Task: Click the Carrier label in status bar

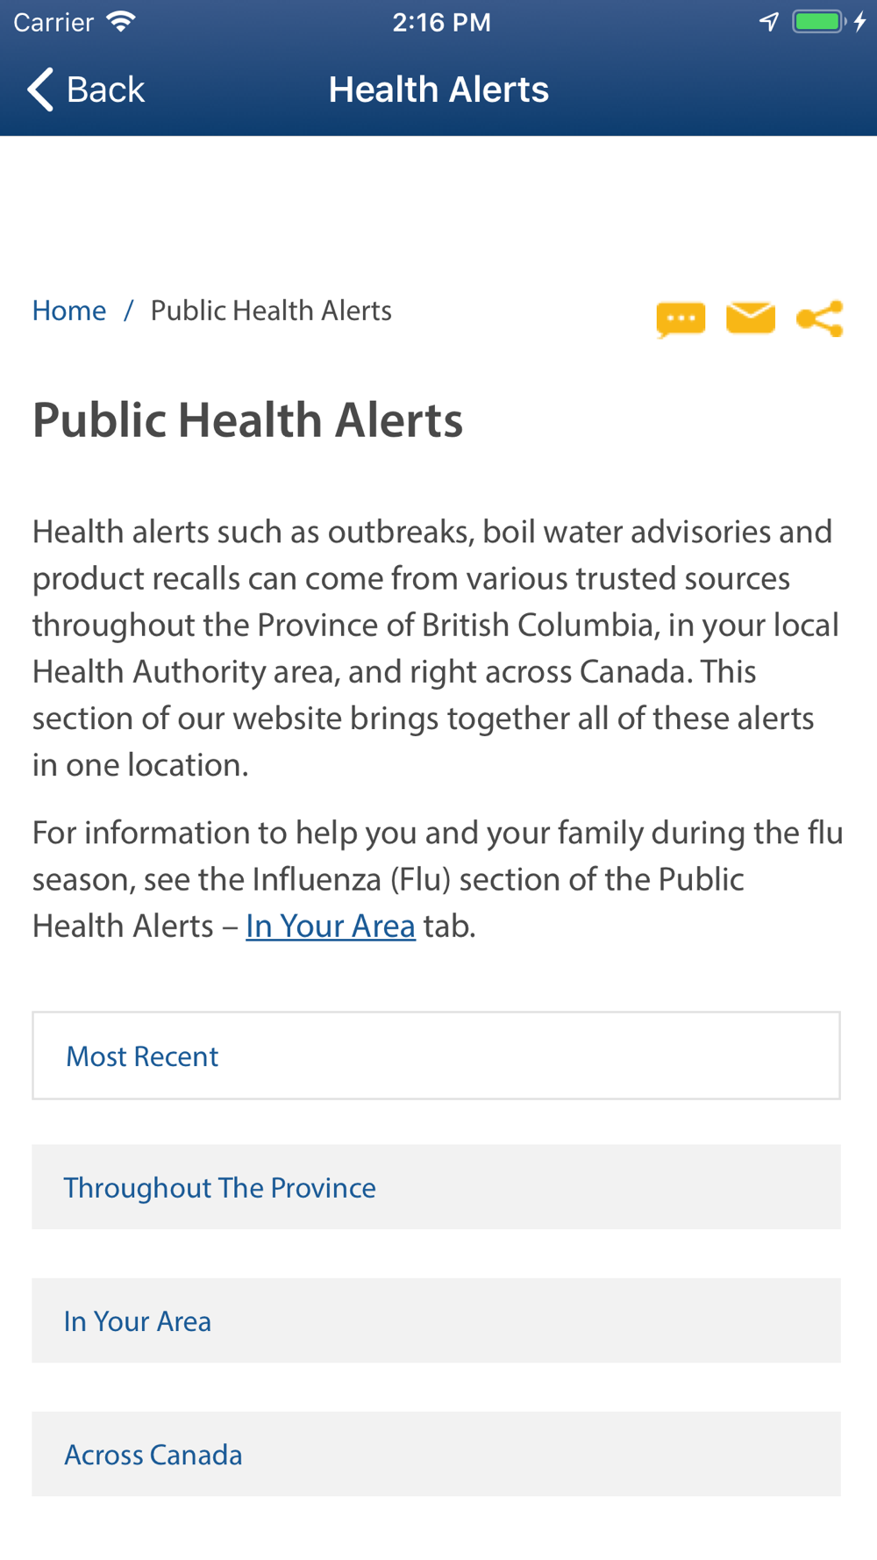Action: tap(53, 22)
